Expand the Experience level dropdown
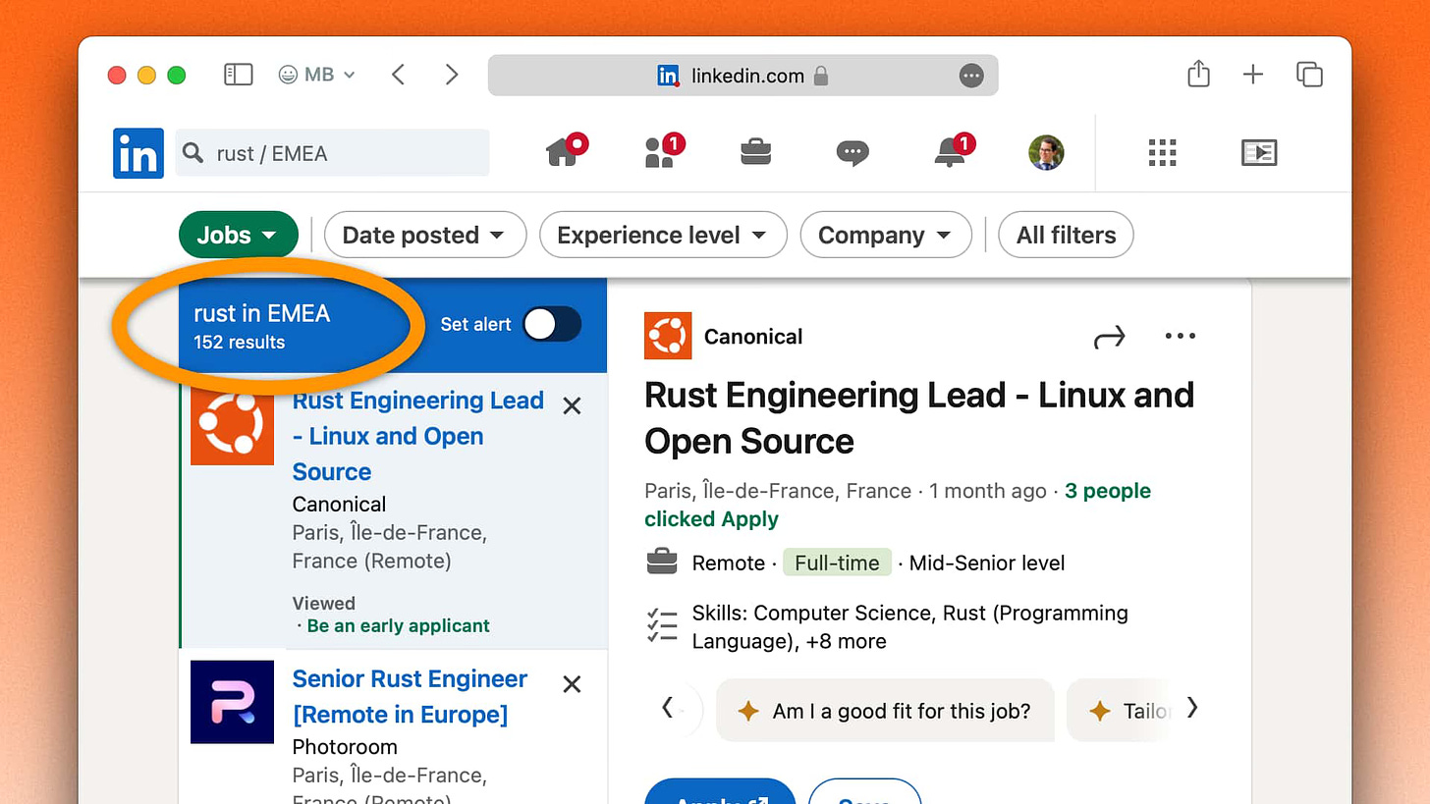This screenshot has height=804, width=1430. (x=663, y=235)
